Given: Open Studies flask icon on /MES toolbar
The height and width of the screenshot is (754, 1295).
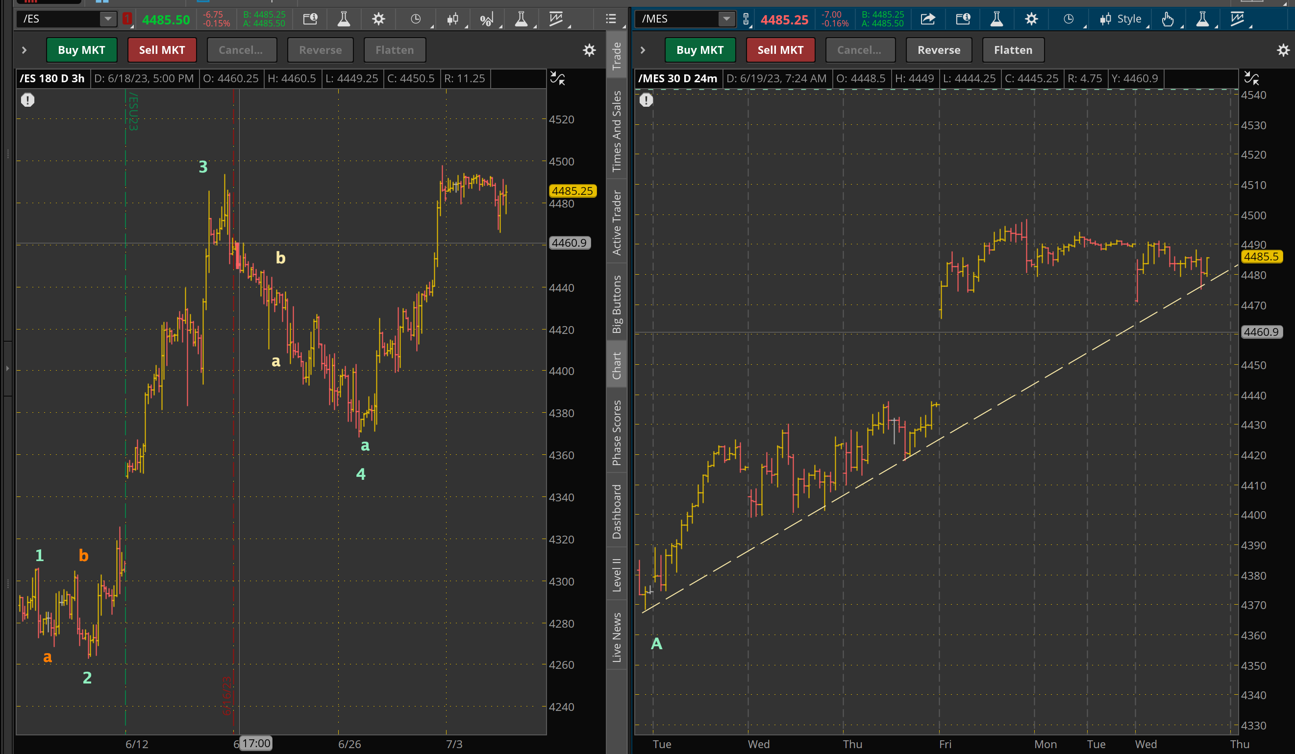Looking at the screenshot, I should coord(996,20).
